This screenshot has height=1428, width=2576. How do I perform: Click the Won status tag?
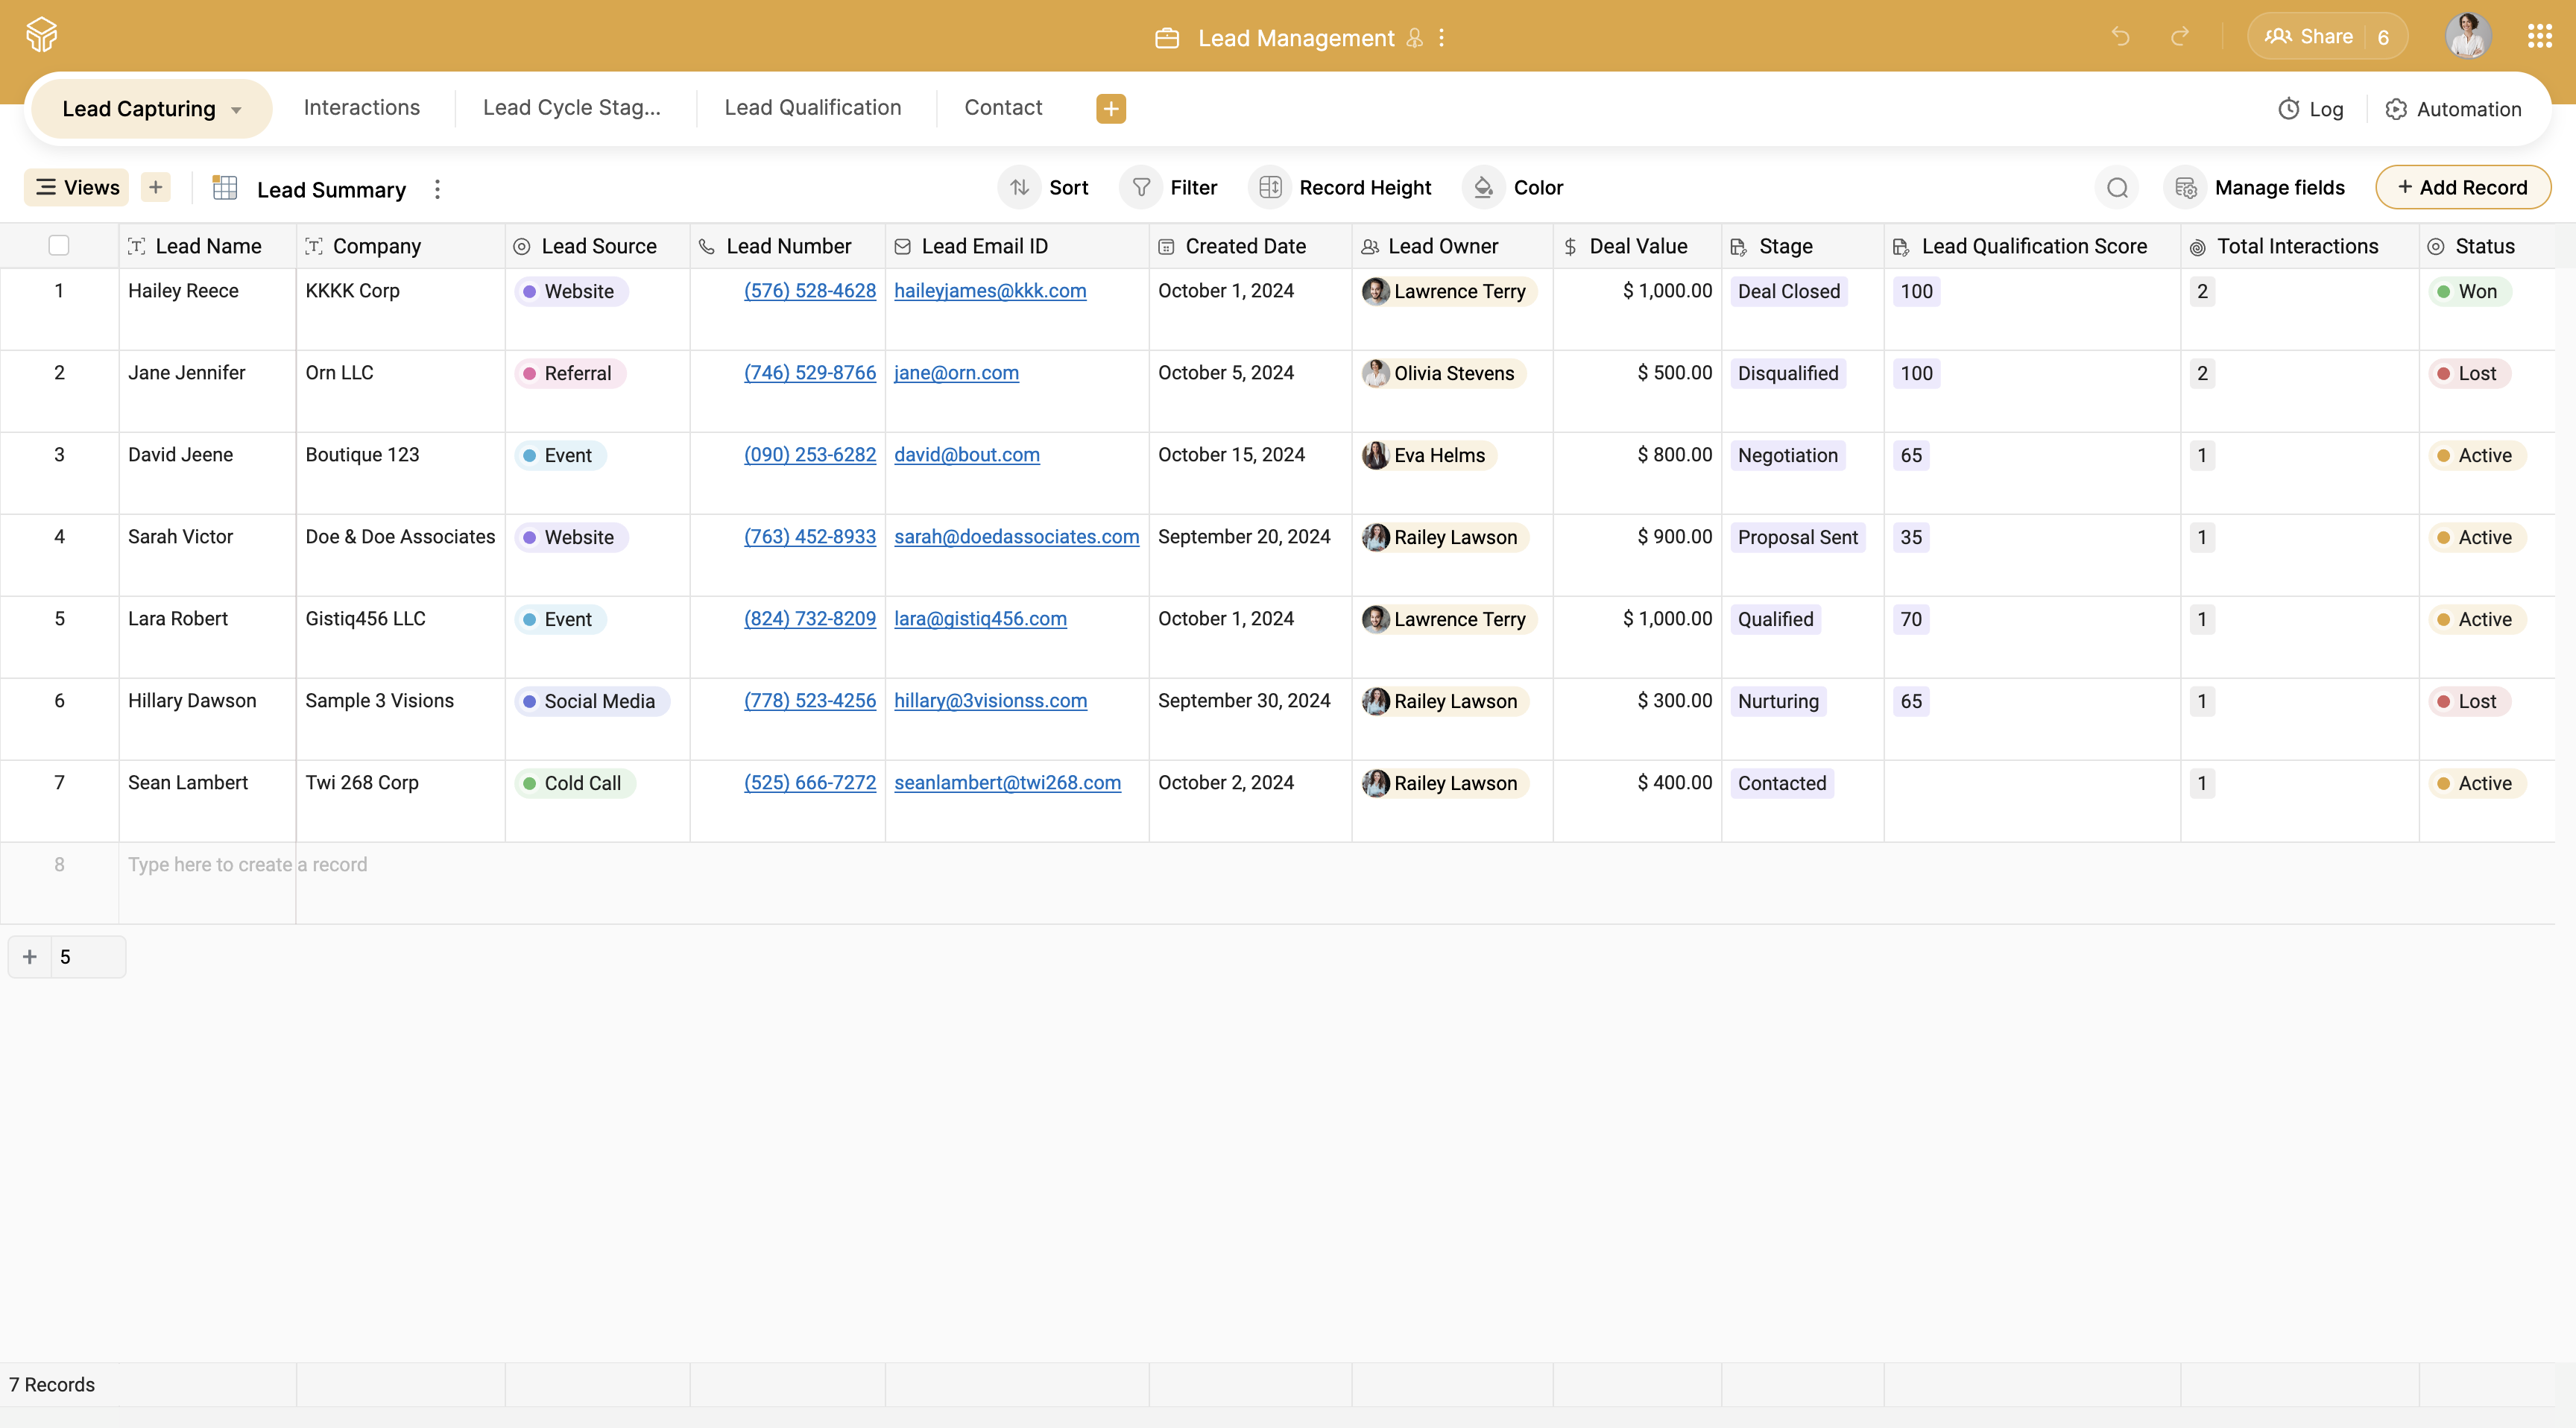tap(2469, 292)
